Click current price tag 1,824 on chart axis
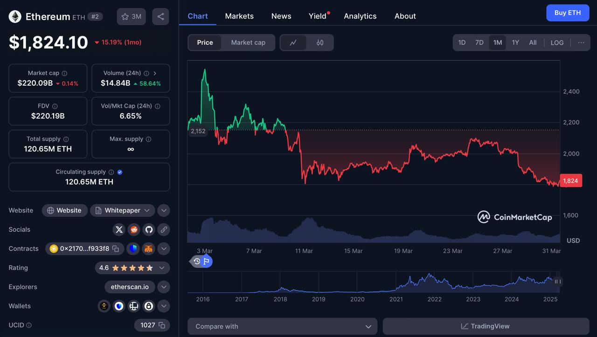 point(570,181)
